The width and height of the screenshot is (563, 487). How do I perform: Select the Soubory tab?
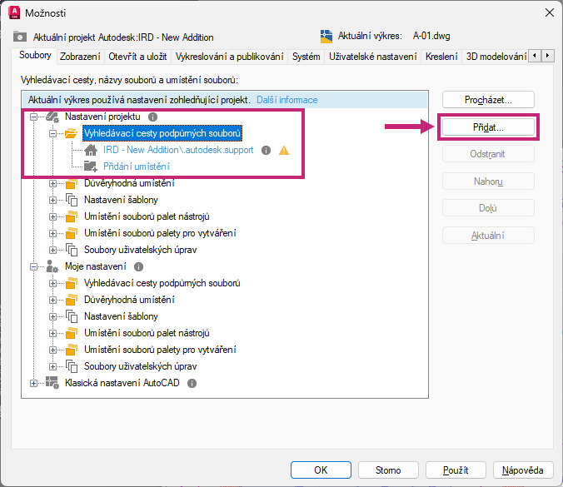click(35, 55)
